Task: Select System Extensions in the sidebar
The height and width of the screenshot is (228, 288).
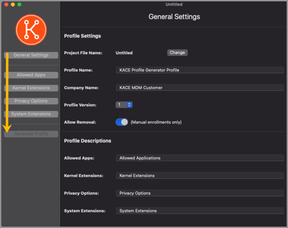Action: [31, 114]
